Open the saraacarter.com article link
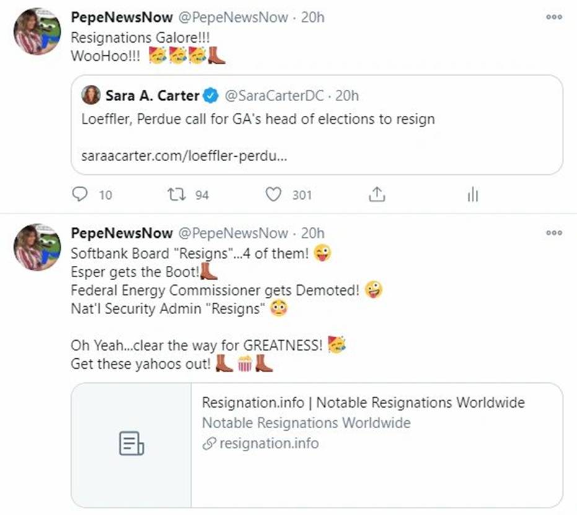The image size is (577, 515). tap(184, 154)
